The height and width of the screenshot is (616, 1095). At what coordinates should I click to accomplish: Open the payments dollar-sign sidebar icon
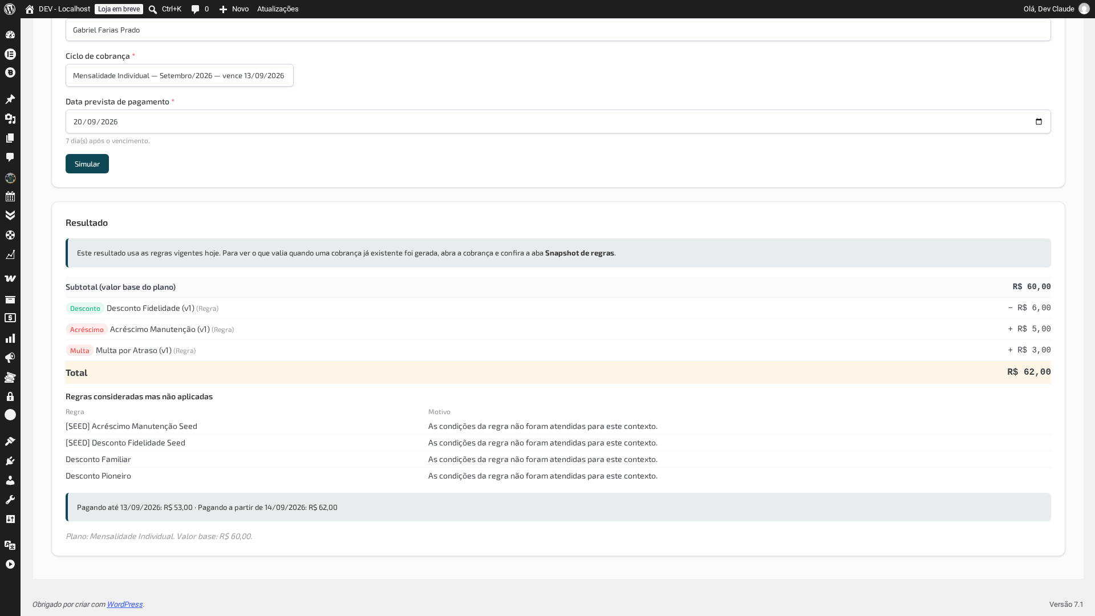pyautogui.click(x=10, y=318)
